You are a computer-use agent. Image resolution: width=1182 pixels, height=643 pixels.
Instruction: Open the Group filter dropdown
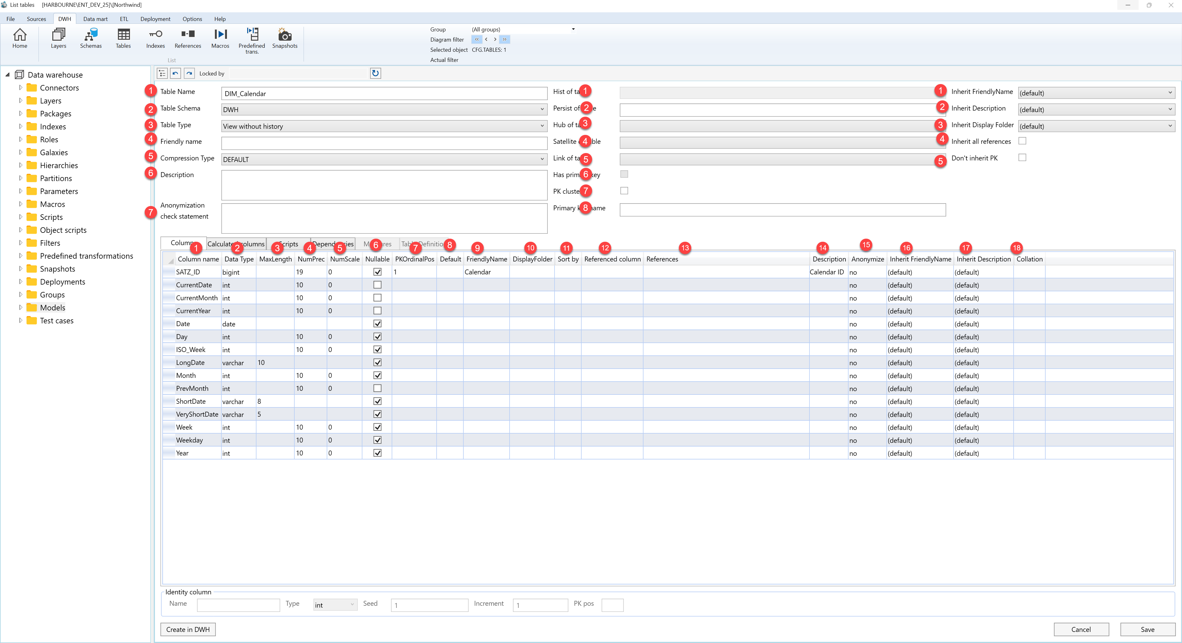[573, 29]
